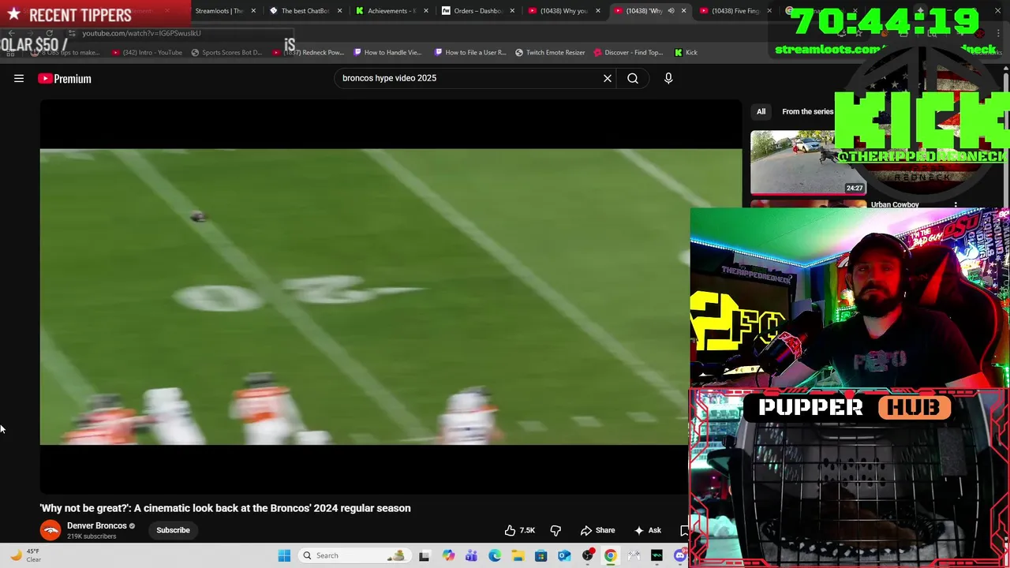Viewport: 1010px width, 568px height.
Task: Open Microsoft Teams on the taskbar
Action: 471,555
